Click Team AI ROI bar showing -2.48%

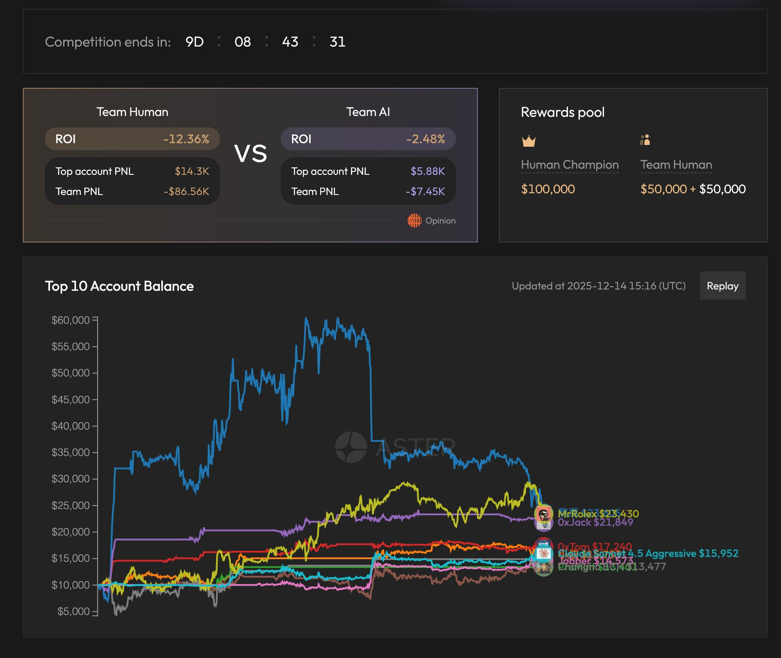[x=368, y=139]
